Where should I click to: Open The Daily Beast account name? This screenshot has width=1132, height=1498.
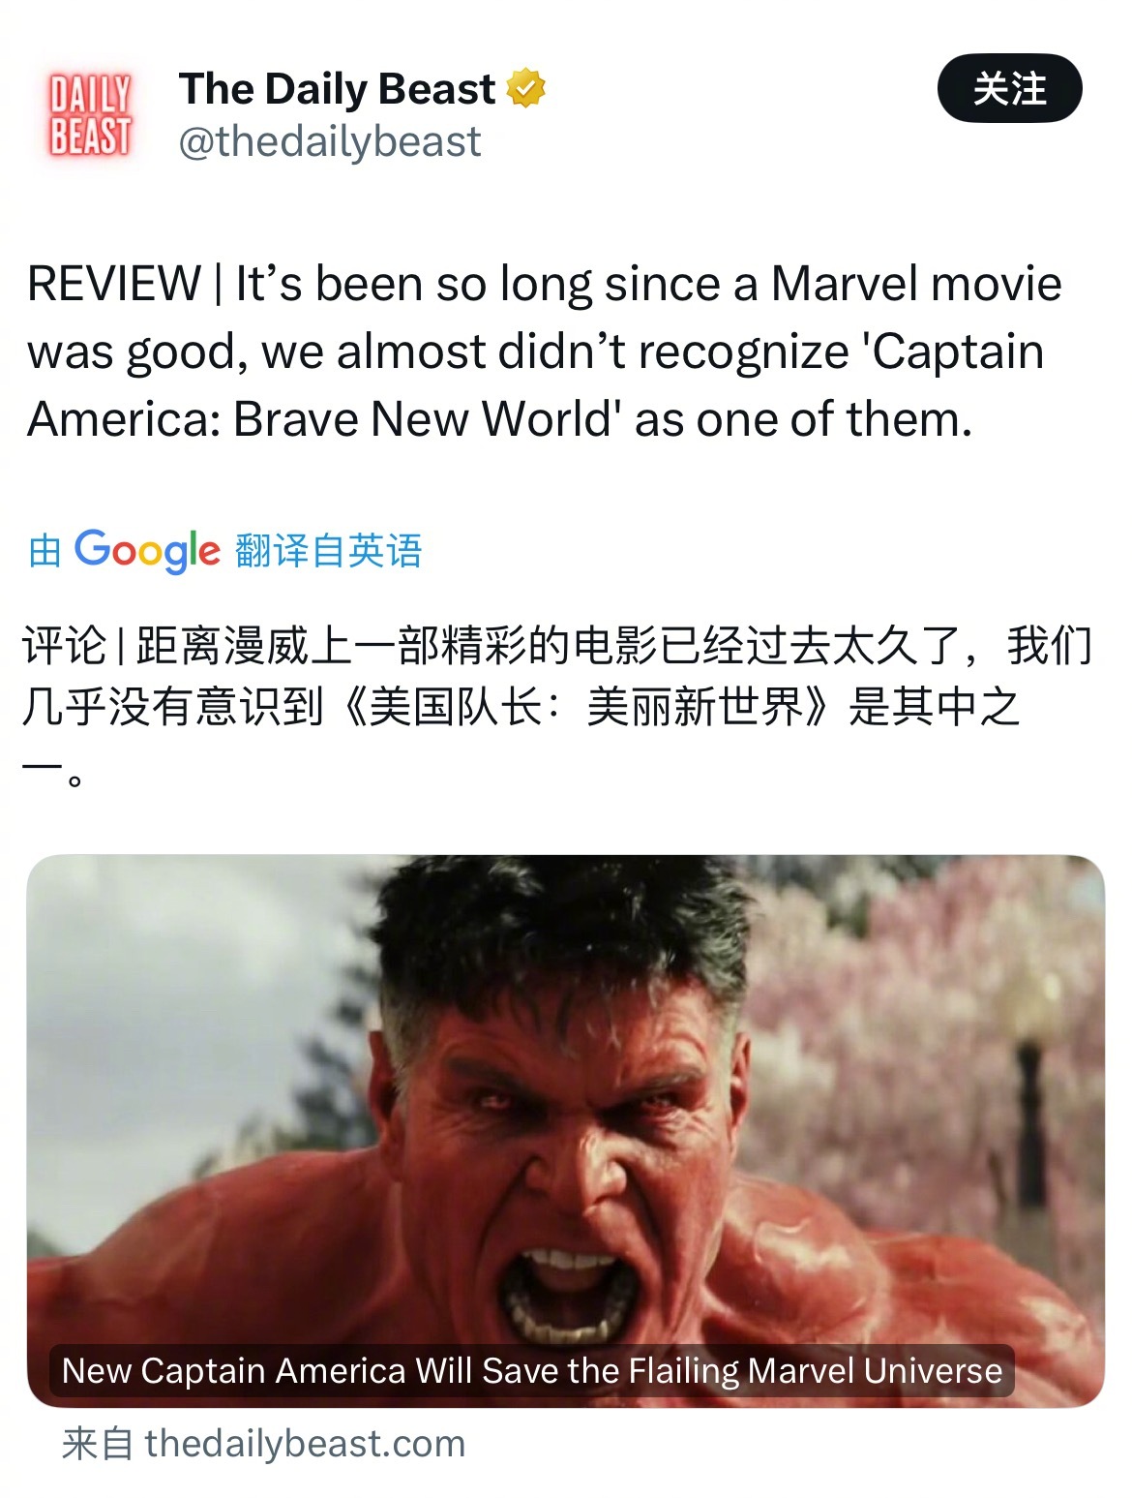[x=337, y=89]
